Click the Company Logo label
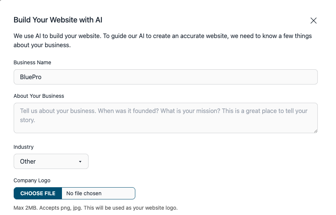 [32, 180]
